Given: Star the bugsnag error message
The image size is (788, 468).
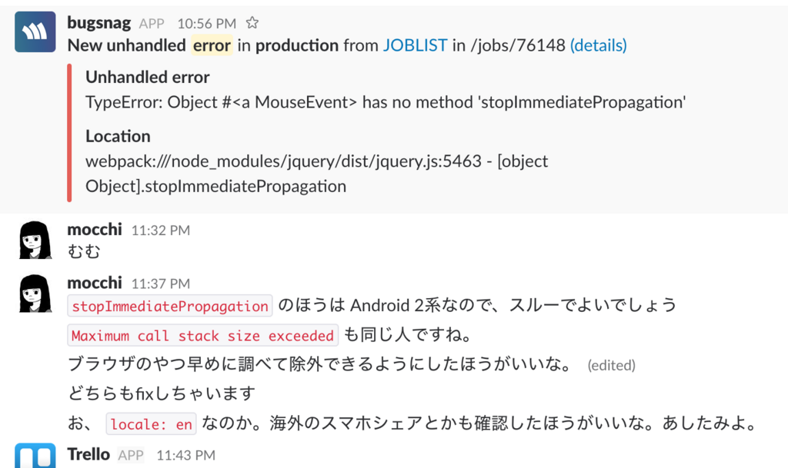Looking at the screenshot, I should pos(252,22).
